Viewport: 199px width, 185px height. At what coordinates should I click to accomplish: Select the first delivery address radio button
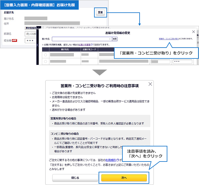pyautogui.click(x=46, y=55)
